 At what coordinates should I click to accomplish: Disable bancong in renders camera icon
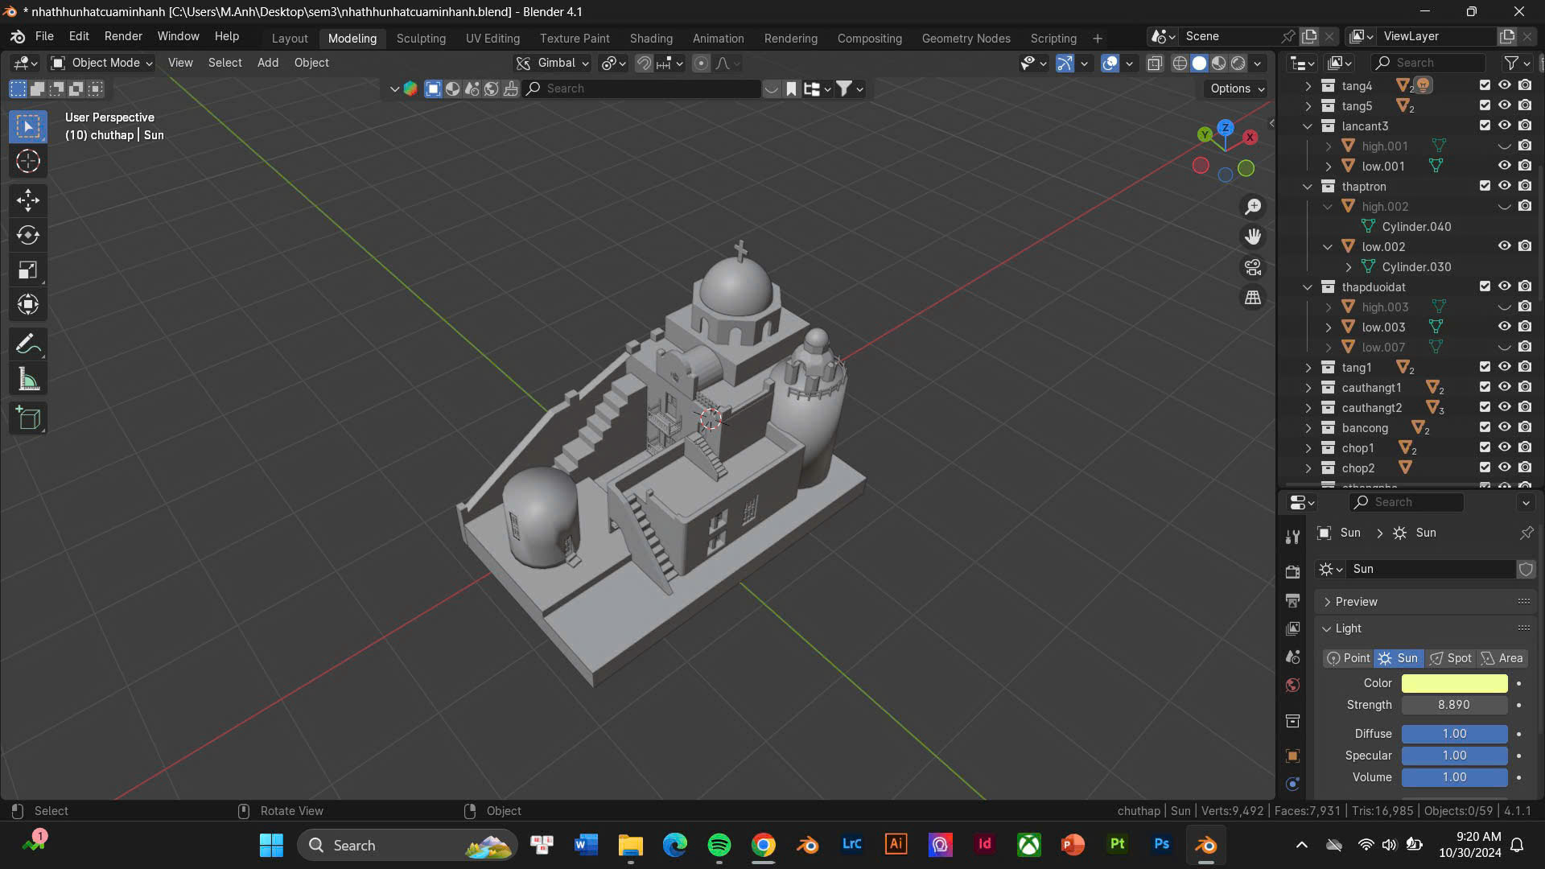click(1525, 427)
